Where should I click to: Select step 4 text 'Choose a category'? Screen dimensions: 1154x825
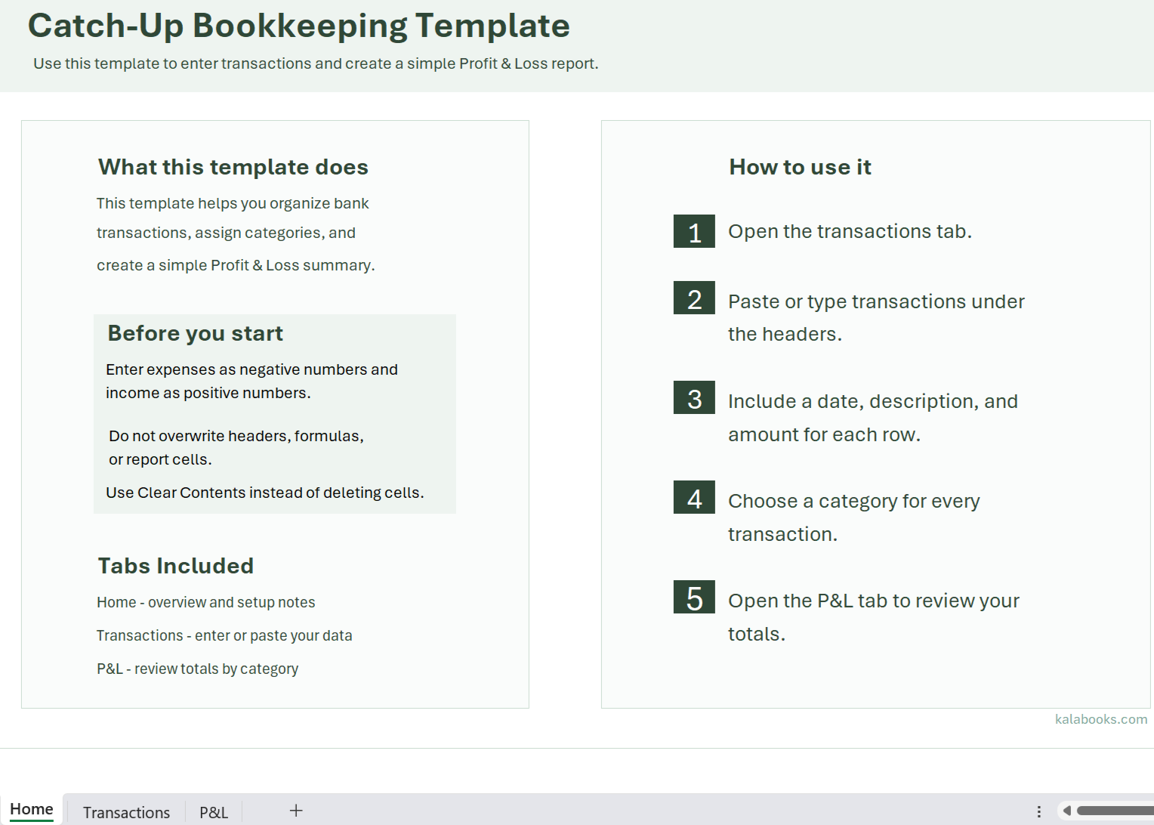tap(853, 518)
